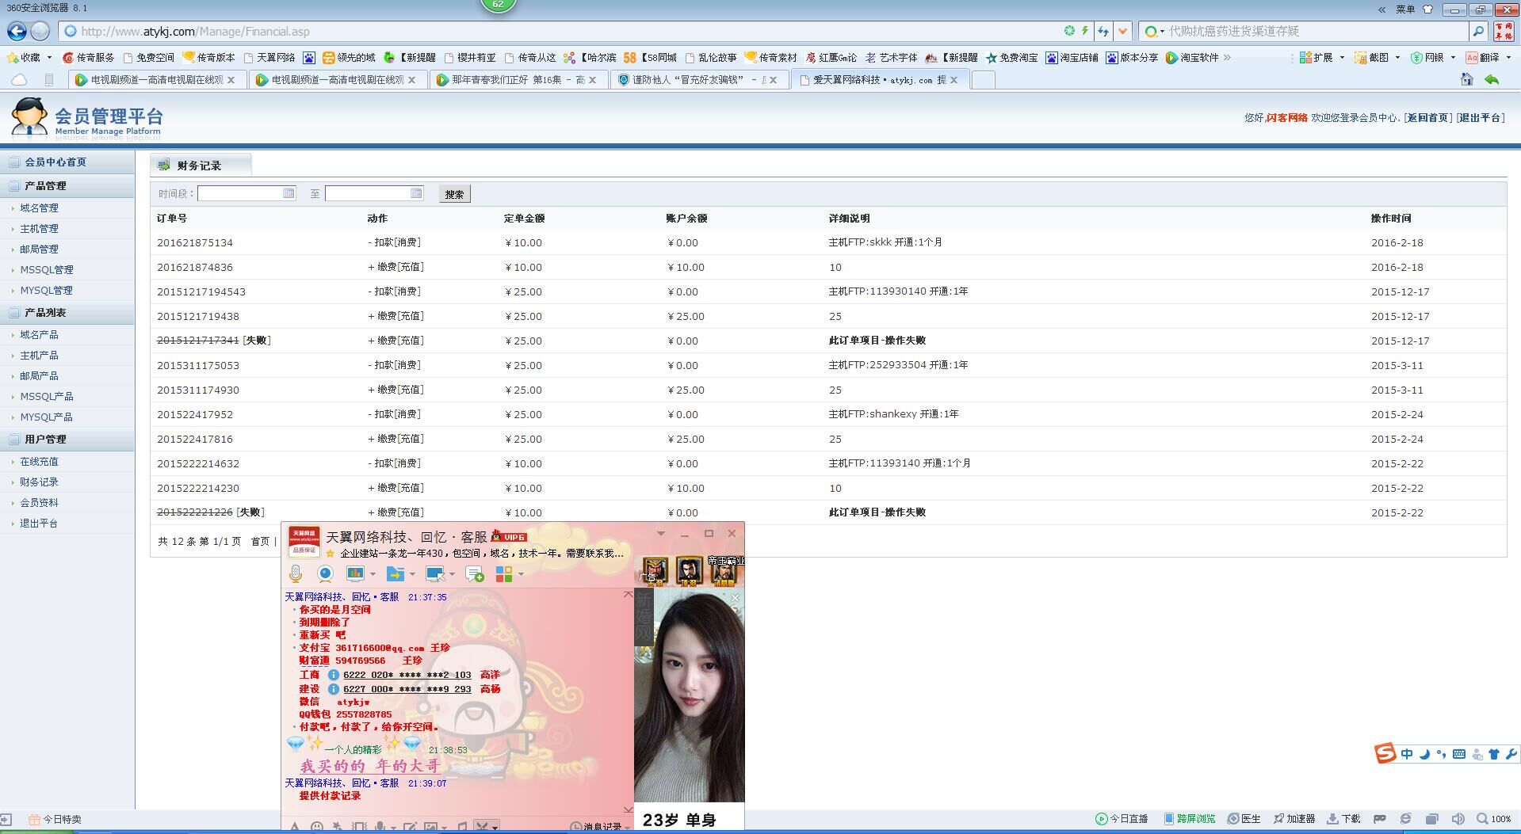
Task: Toggle 跨屏浏览 cross-screen browsing
Action: pos(1190,819)
